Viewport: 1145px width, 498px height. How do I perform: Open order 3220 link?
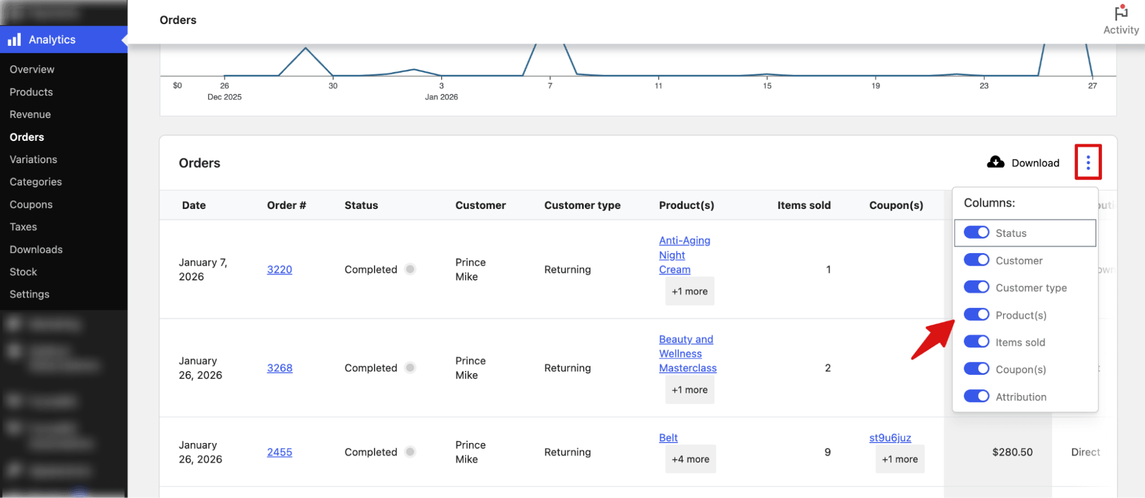280,269
